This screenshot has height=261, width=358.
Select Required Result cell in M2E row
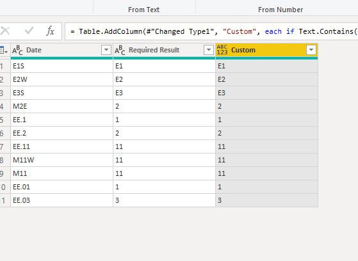(x=164, y=106)
